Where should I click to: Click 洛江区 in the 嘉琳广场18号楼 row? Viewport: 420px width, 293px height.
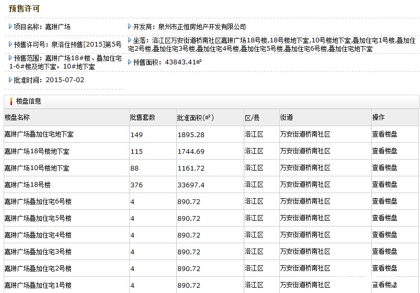(x=254, y=184)
